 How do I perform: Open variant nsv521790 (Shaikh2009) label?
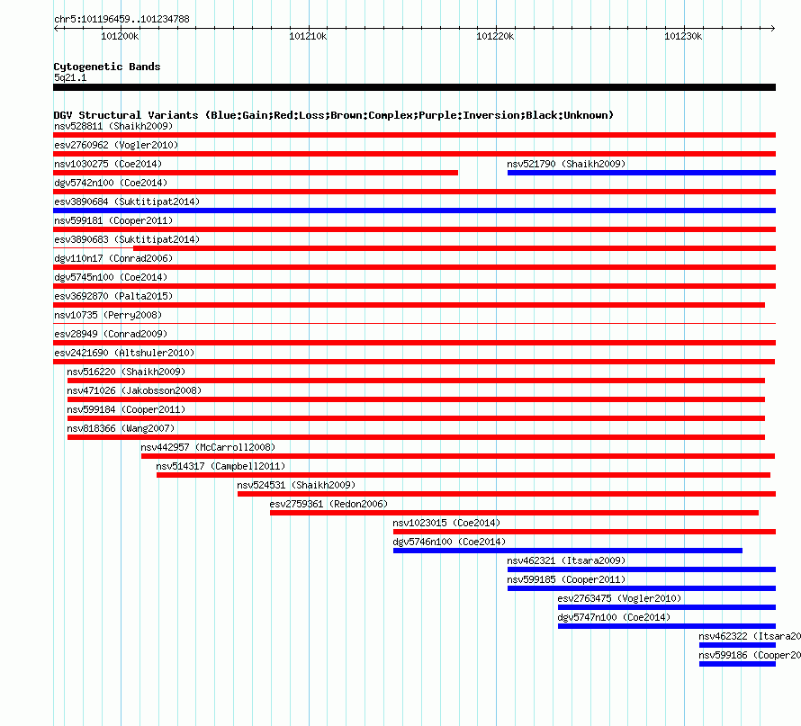click(x=566, y=164)
